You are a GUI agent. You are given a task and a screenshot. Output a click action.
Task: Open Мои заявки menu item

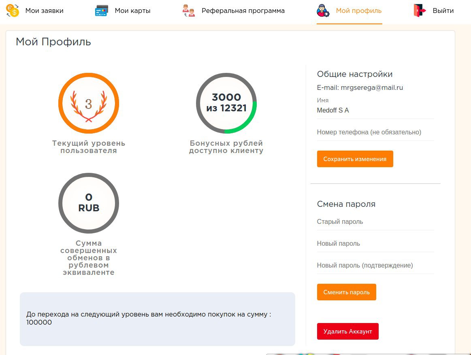pos(45,11)
